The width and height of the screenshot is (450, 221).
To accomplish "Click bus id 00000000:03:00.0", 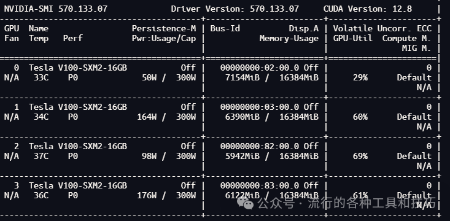I will [x=260, y=107].
